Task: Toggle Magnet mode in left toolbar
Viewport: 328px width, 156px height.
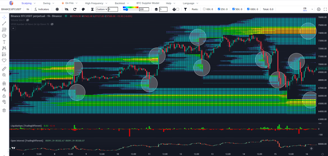Action: click(4, 83)
